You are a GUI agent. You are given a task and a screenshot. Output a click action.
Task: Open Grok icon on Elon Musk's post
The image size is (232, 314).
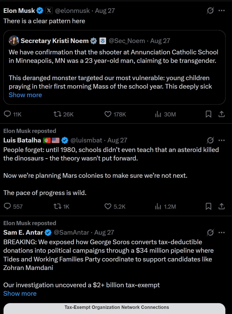(210, 11)
